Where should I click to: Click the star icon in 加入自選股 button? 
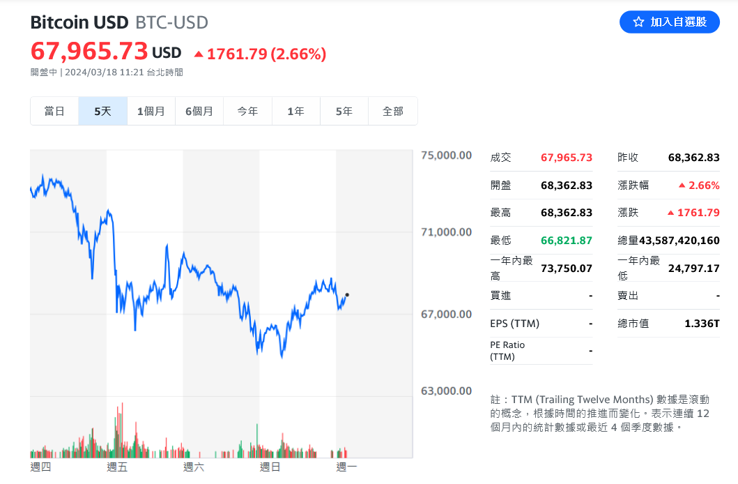click(638, 22)
